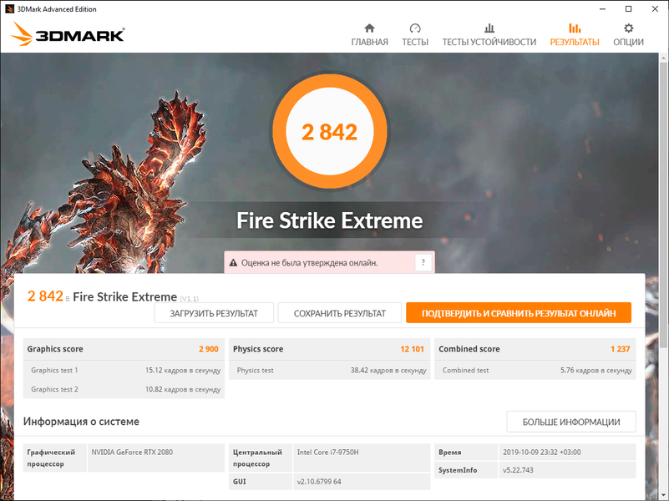Click the gear icon above ОПЦИИ
This screenshot has width=669, height=501.
point(628,28)
